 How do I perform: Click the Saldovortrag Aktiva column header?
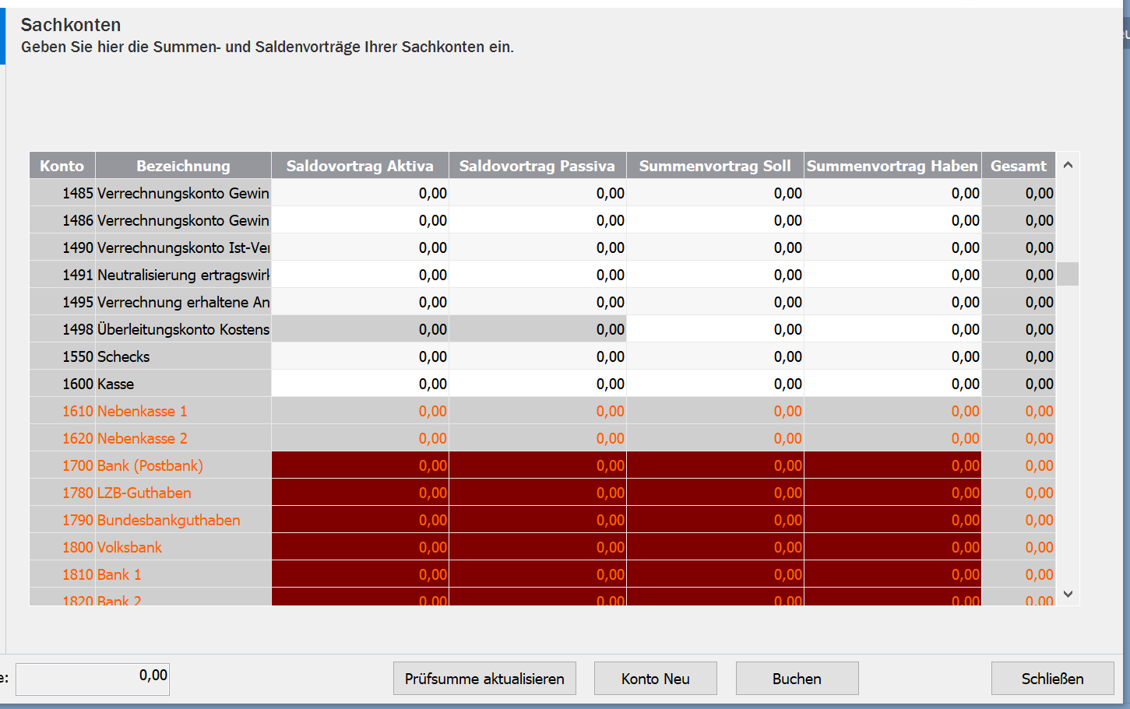(360, 166)
